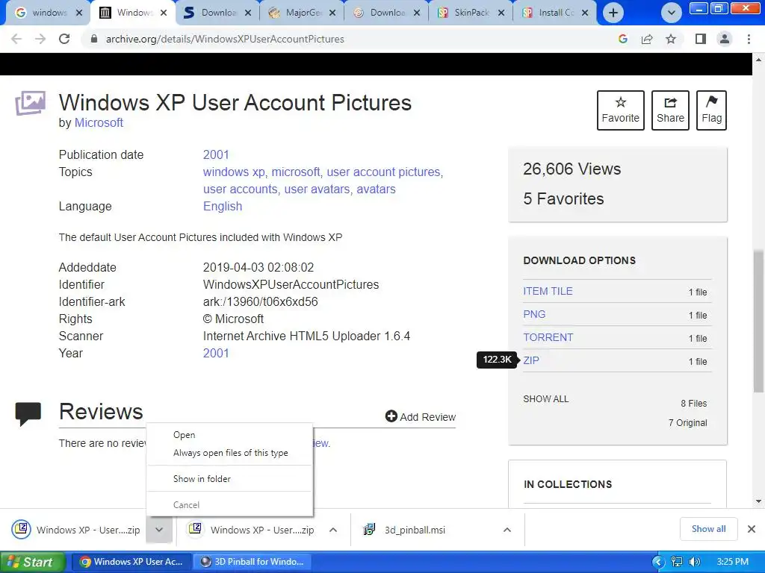Expand hidden tray icons arrow
This screenshot has height=573, width=765.
pyautogui.click(x=658, y=562)
